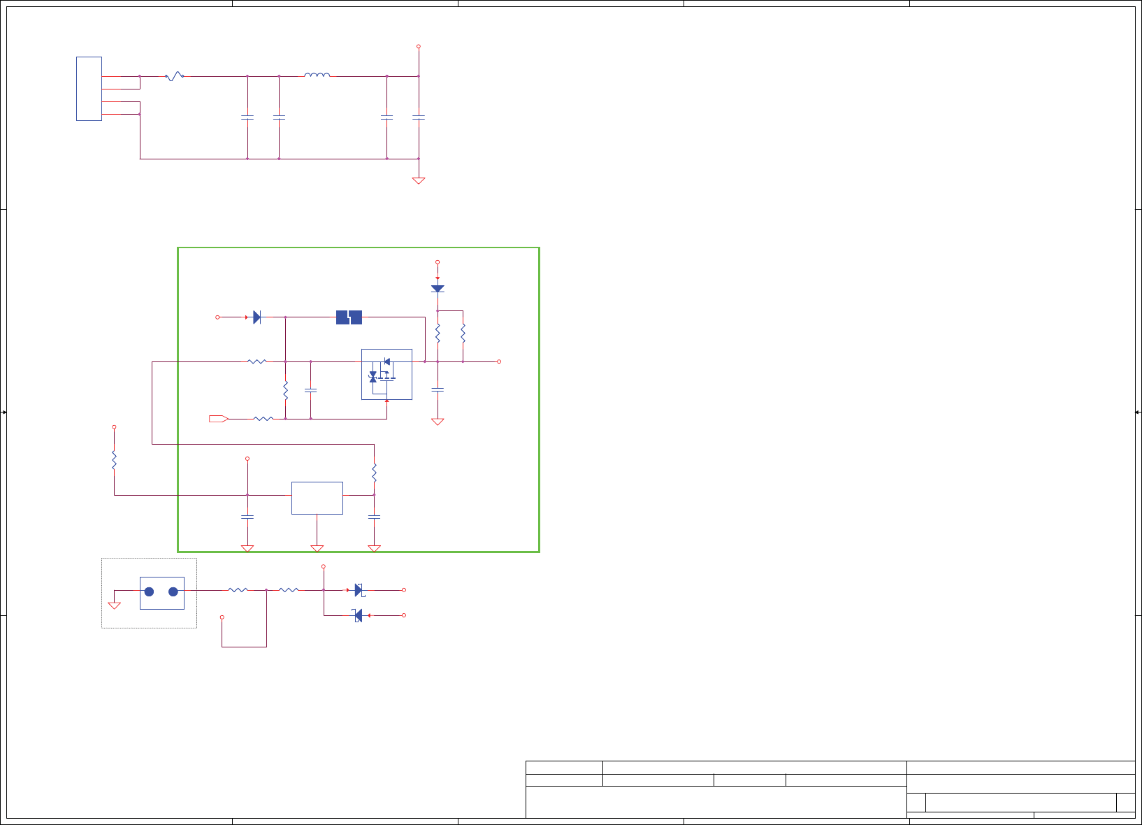Viewport: 1142px width, 825px height.
Task: Select the capacitor just left of the MOSFET box
Action: click(x=311, y=390)
